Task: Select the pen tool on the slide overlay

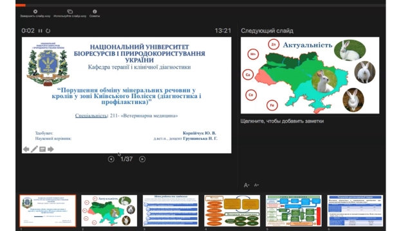Action: pyautogui.click(x=34, y=150)
